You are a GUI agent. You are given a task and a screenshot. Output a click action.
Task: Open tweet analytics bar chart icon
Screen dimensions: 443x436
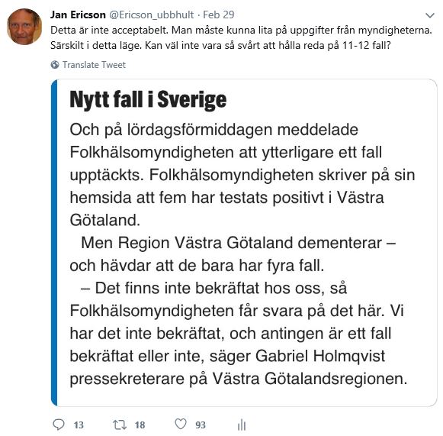[x=242, y=425]
